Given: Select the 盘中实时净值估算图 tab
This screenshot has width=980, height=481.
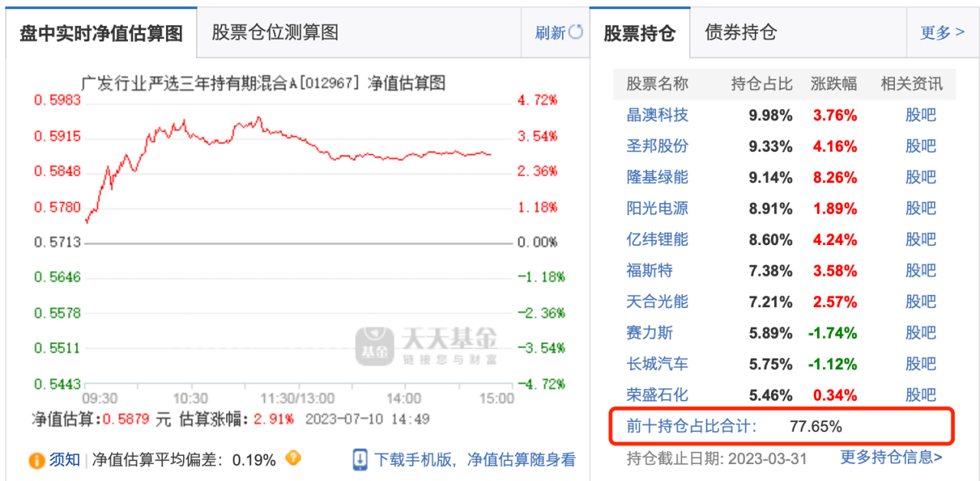Looking at the screenshot, I should (101, 34).
